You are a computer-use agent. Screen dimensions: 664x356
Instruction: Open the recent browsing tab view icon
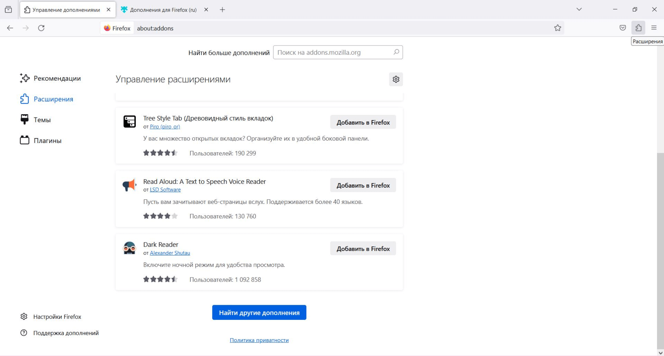8,10
